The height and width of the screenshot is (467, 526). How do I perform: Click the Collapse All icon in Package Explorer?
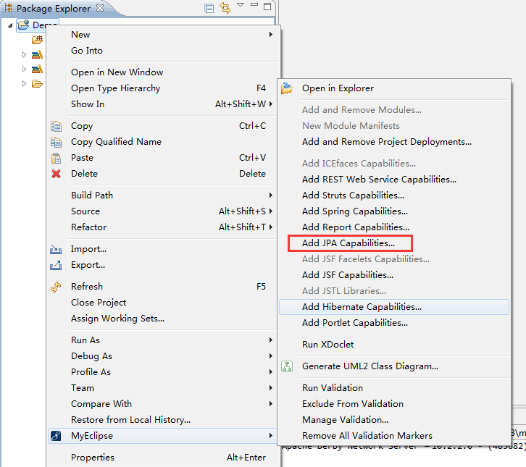click(x=209, y=8)
